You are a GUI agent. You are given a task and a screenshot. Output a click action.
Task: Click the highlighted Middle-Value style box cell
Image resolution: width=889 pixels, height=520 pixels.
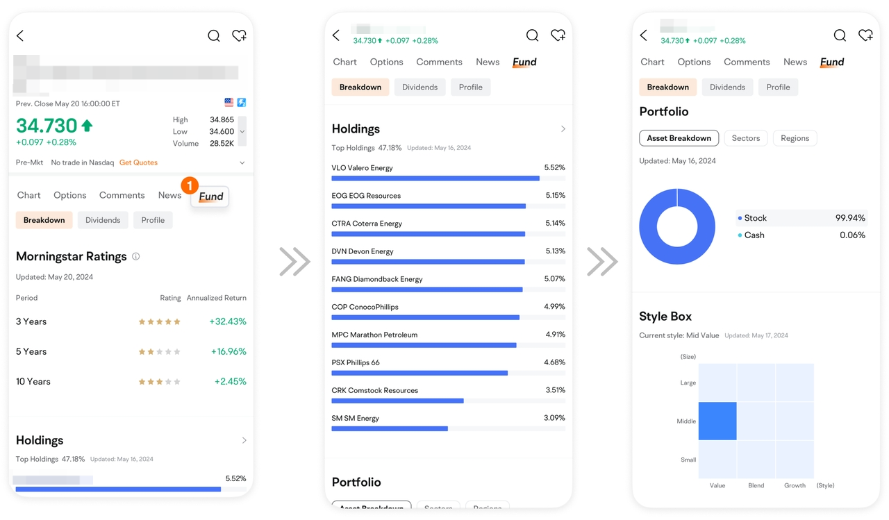point(717,421)
